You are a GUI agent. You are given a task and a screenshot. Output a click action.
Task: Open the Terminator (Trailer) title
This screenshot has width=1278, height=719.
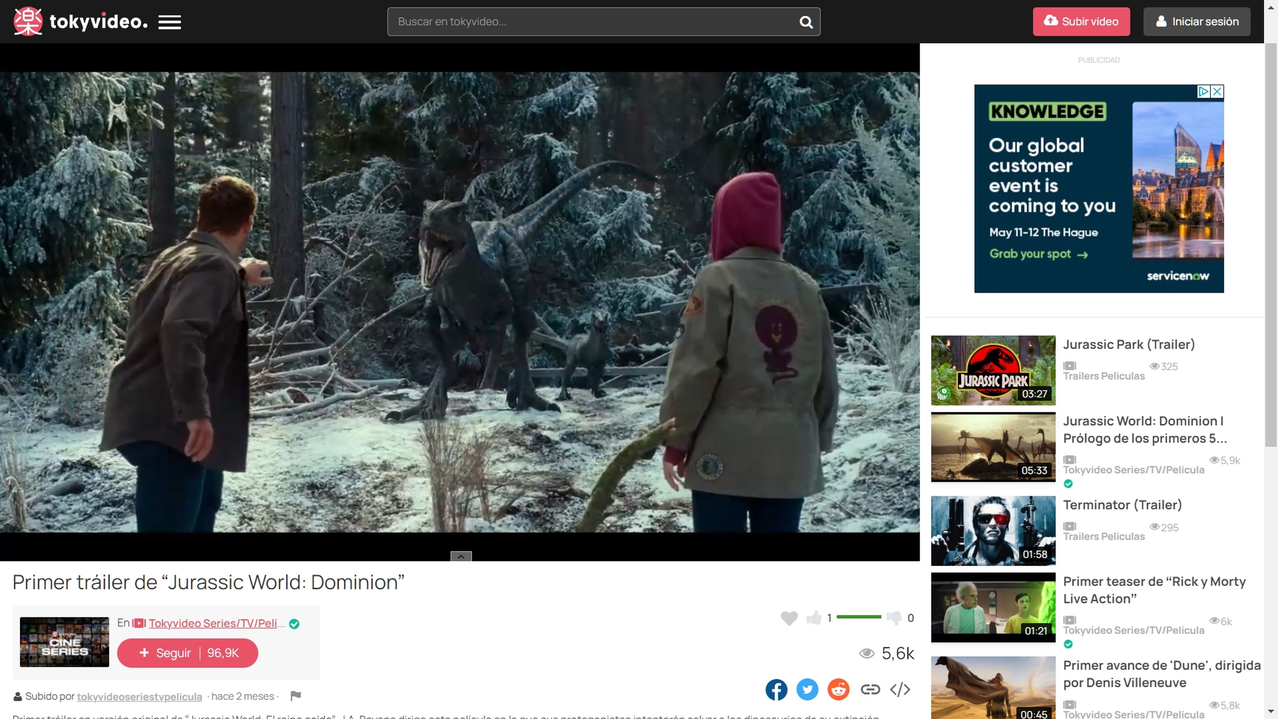click(1122, 505)
